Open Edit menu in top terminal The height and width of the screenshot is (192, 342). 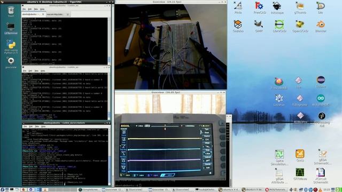click(30, 9)
